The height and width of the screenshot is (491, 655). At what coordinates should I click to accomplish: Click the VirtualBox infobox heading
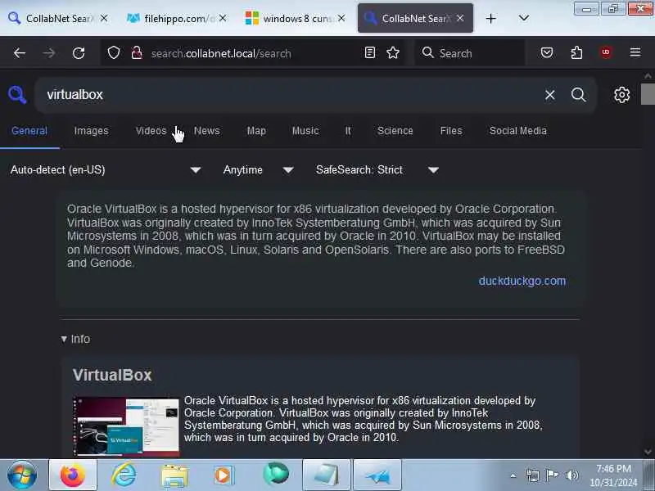point(112,375)
